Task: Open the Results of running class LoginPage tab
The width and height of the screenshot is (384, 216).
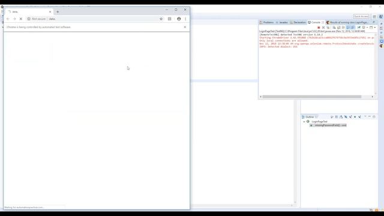Action: [x=347, y=22]
